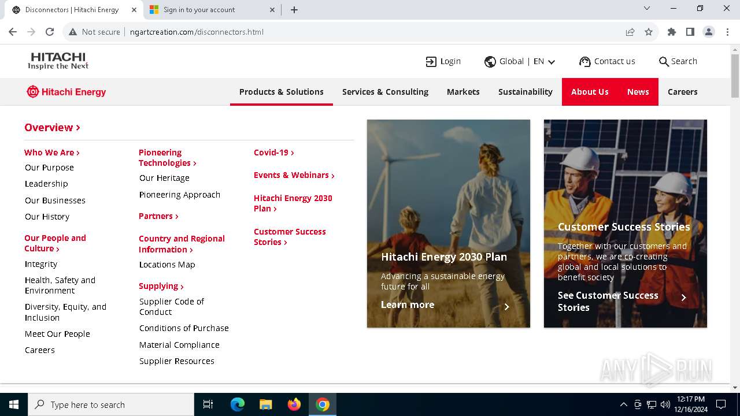Select News menu item
The height and width of the screenshot is (416, 740).
tap(638, 92)
